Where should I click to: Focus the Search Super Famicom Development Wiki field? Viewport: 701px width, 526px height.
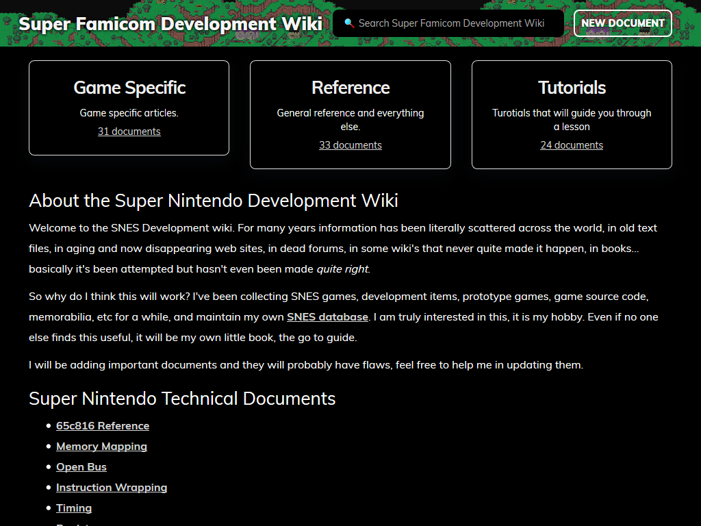click(x=448, y=23)
